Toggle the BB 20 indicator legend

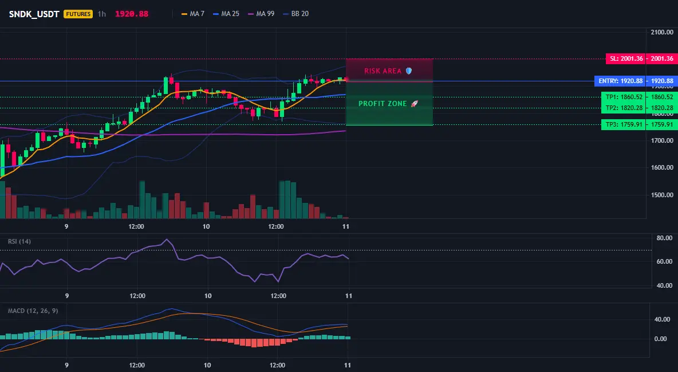tap(295, 14)
